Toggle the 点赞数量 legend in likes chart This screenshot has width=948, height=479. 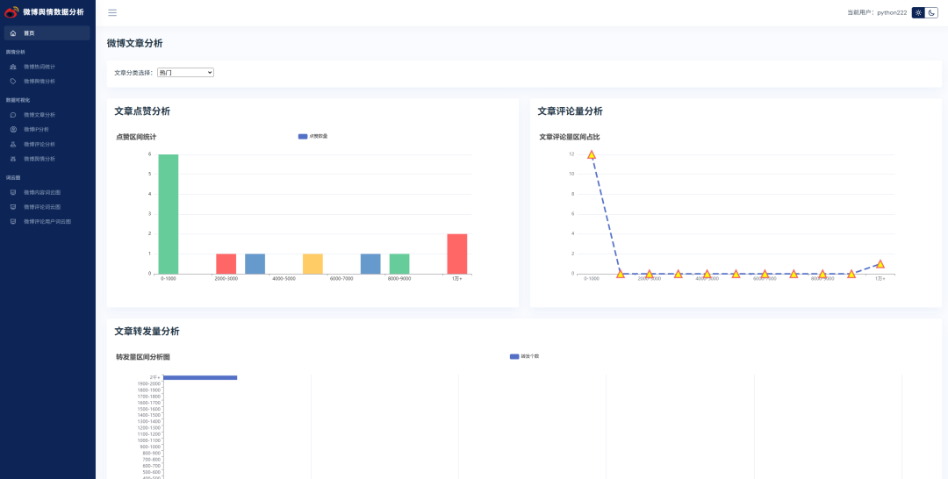tap(313, 137)
